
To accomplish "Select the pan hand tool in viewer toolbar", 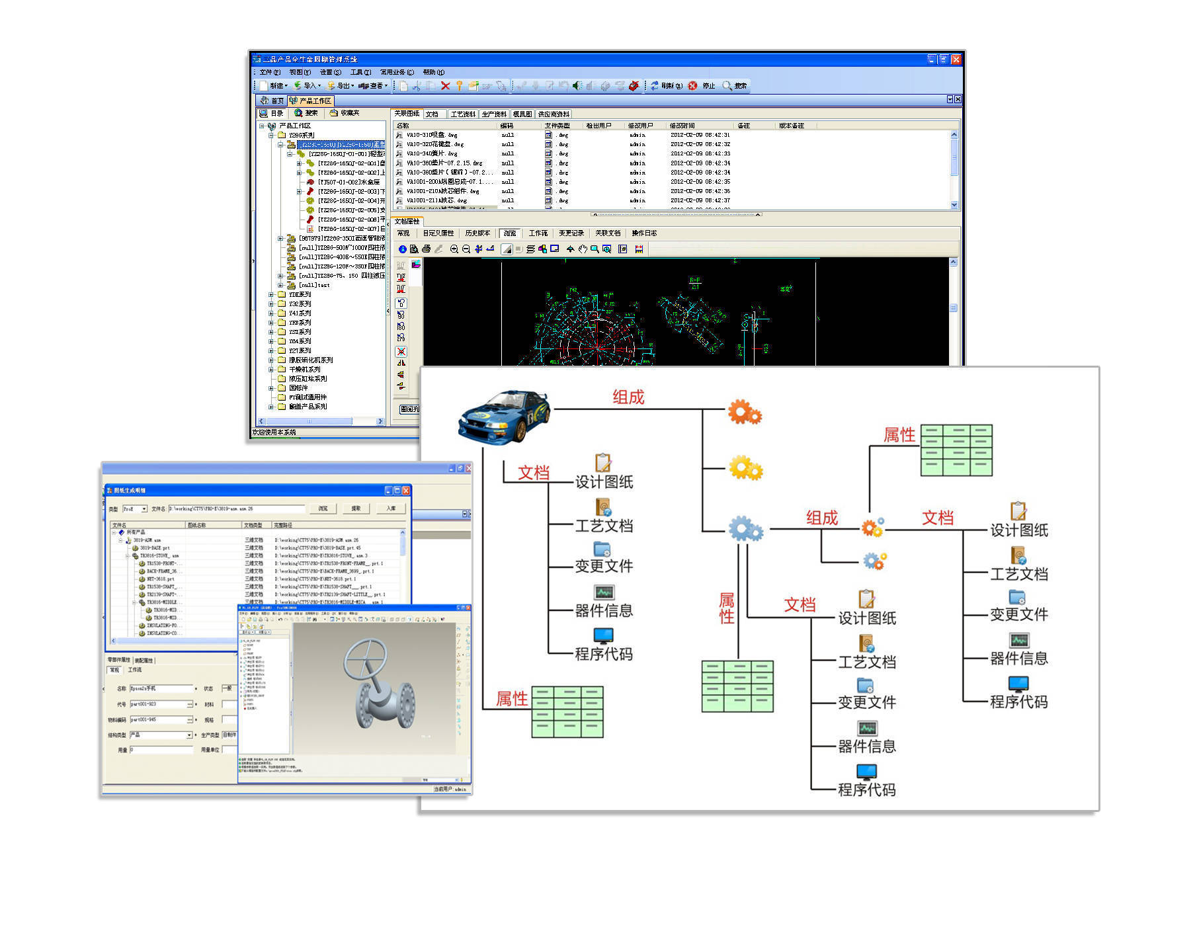I will tap(583, 249).
